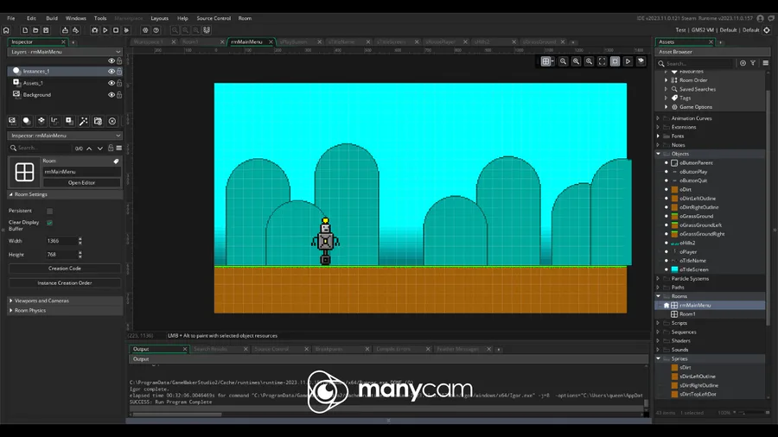Open the target settings icon beside Default
This screenshot has height=437, width=778.
(767, 30)
